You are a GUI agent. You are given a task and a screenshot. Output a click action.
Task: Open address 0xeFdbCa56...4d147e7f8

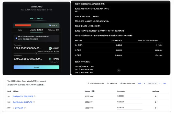[23, 102]
